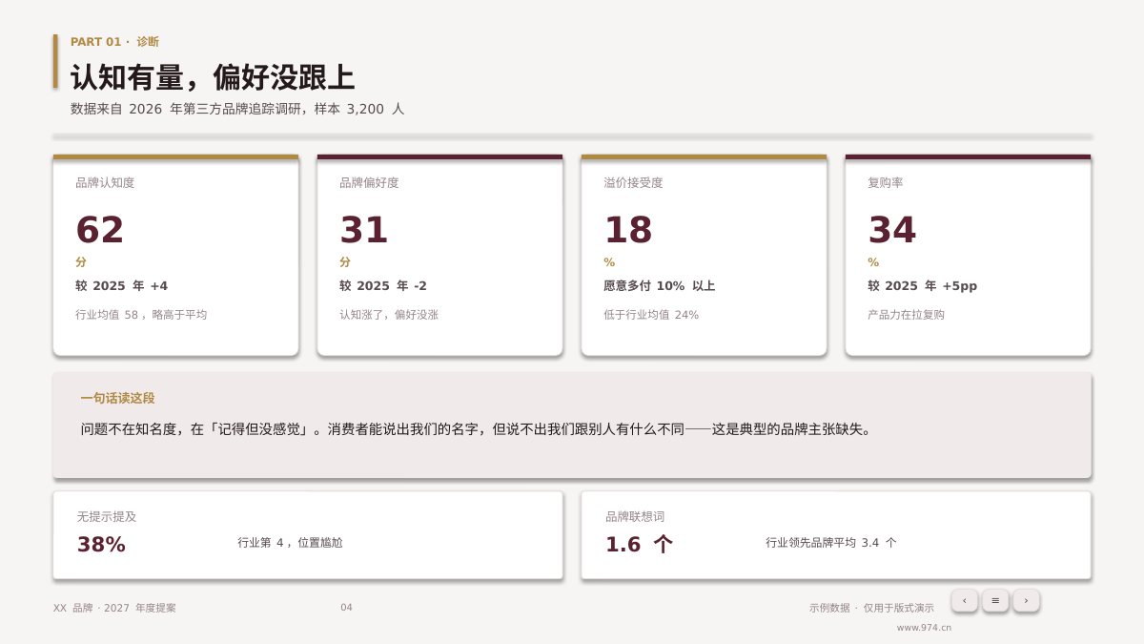Image resolution: width=1144 pixels, height=644 pixels.
Task: Select the 溢价接受度 card value 18
Action: tap(628, 230)
